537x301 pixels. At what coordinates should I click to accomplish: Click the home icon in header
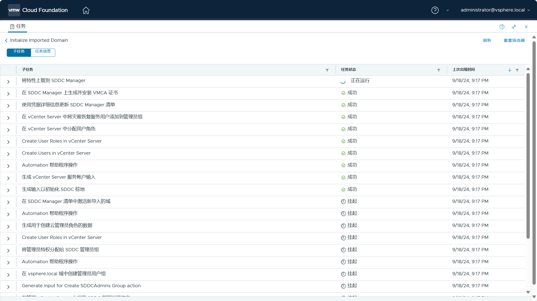point(86,10)
